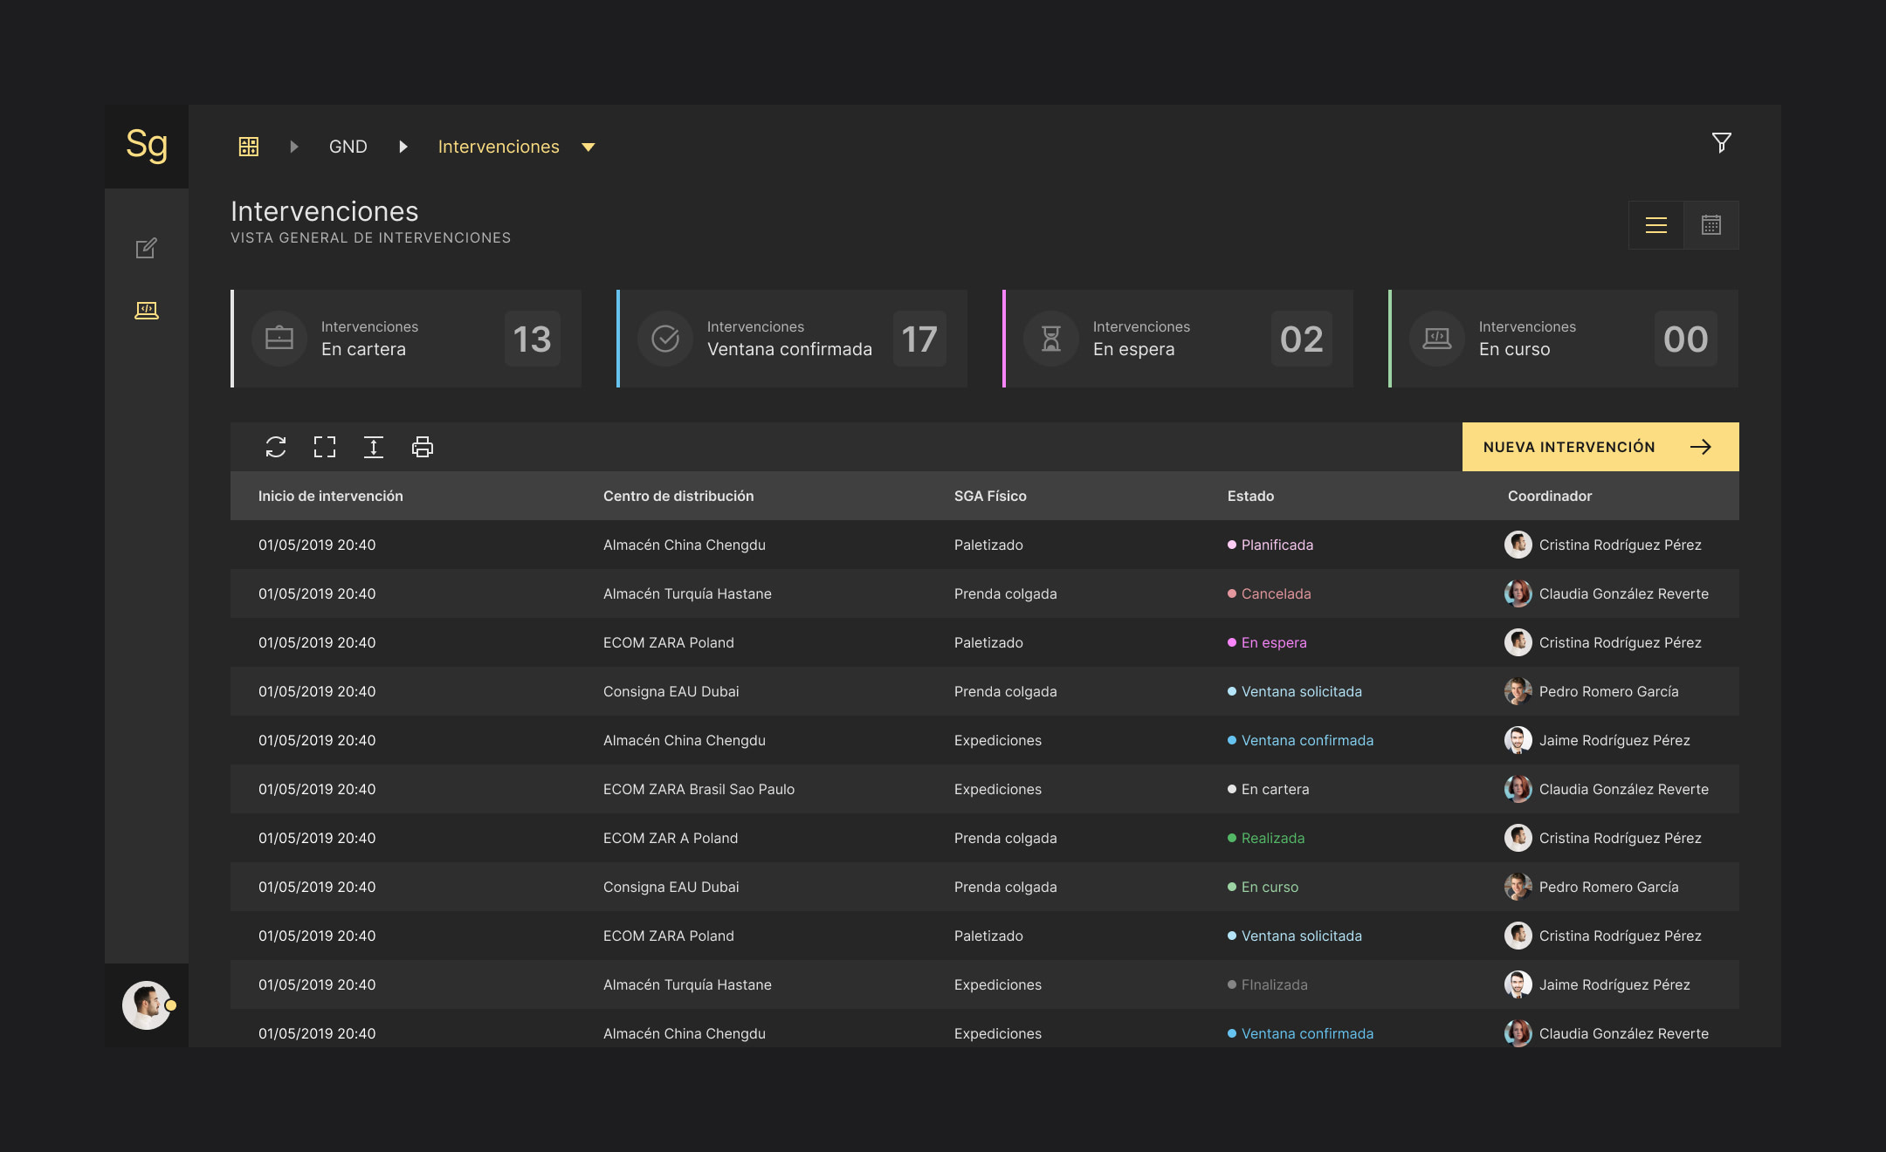Select the Planificada status
Image resolution: width=1886 pixels, height=1152 pixels.
point(1270,545)
